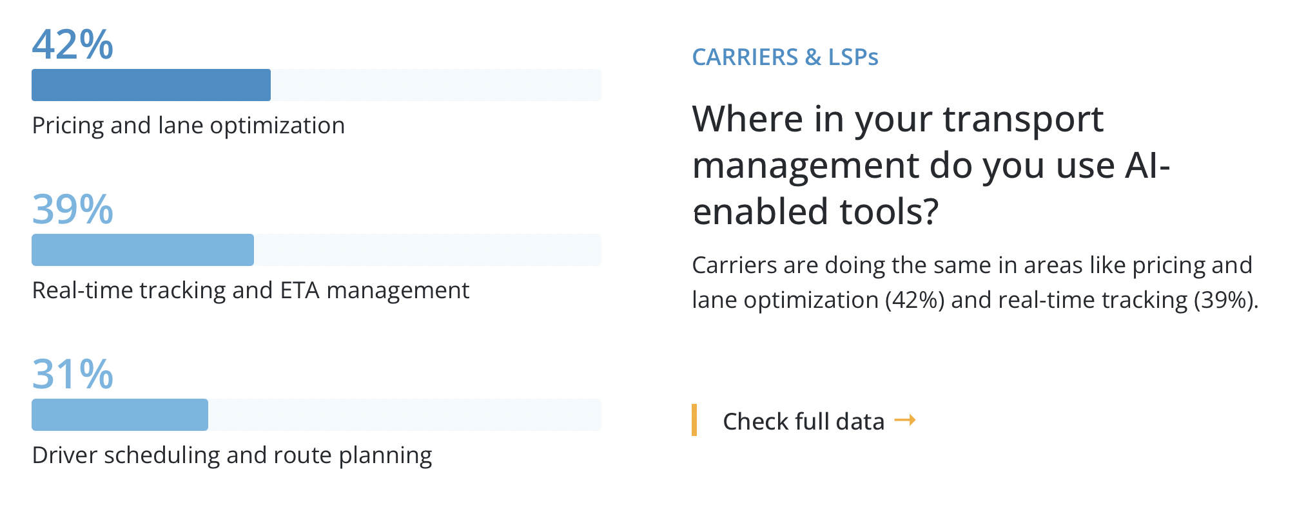The width and height of the screenshot is (1297, 532).
Task: Select the large 39% figure above the bar
Action: tap(73, 209)
